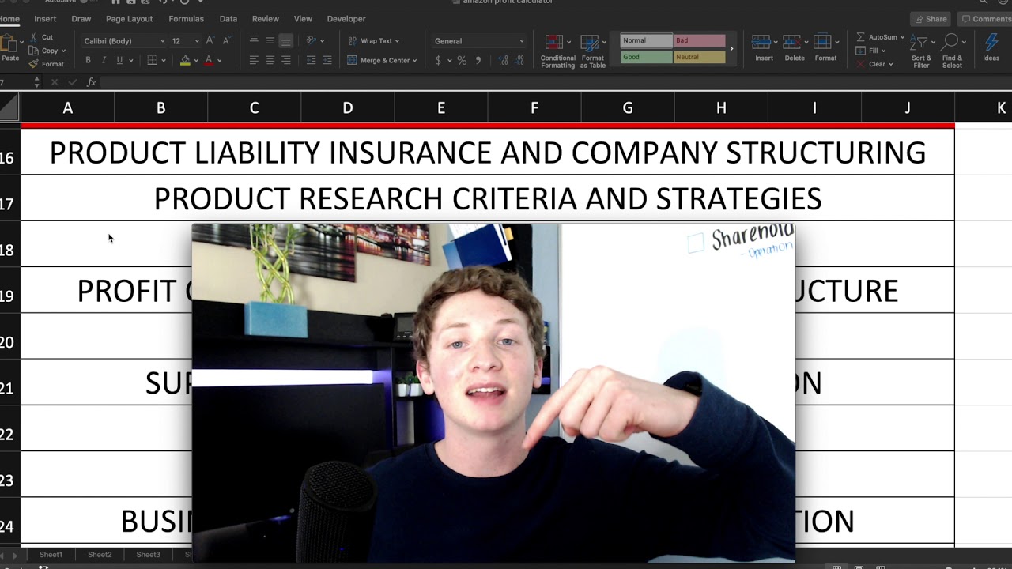Align text to top of cell

coord(254,40)
